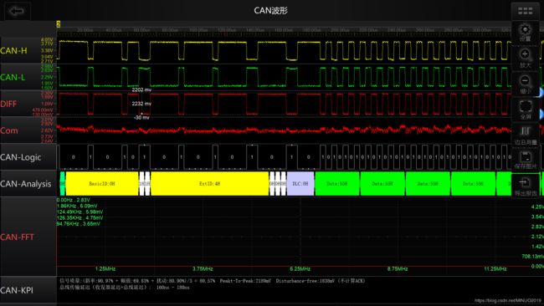544x306 pixels.
Task: Select the Com channel label
Action: pyautogui.click(x=9, y=130)
